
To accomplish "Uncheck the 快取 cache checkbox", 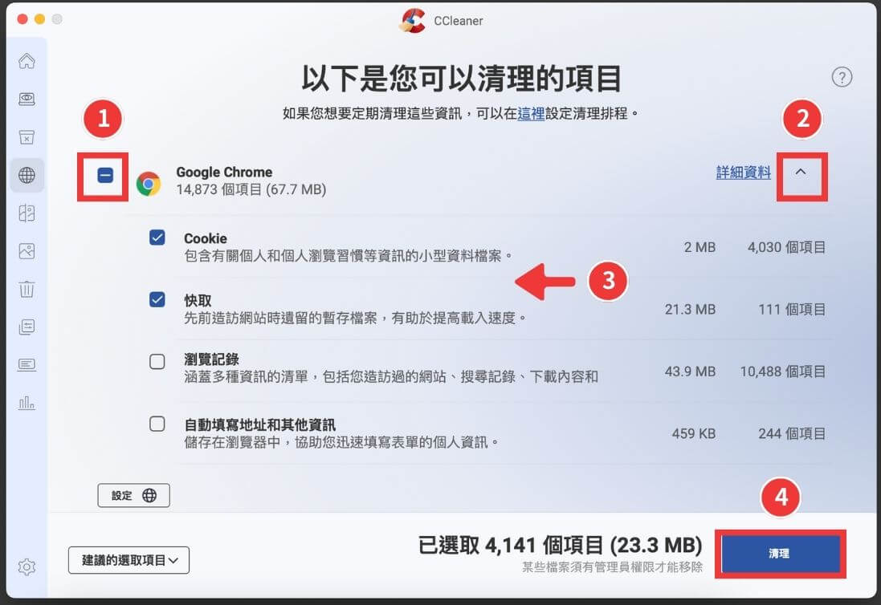I will pos(157,300).
